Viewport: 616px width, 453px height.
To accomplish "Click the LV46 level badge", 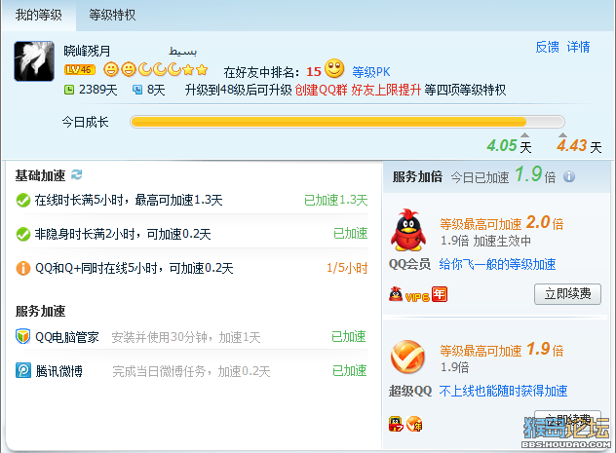I will tap(80, 70).
